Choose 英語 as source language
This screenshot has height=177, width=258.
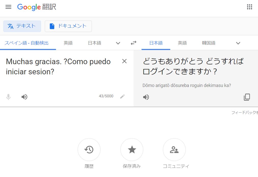pos(68,43)
